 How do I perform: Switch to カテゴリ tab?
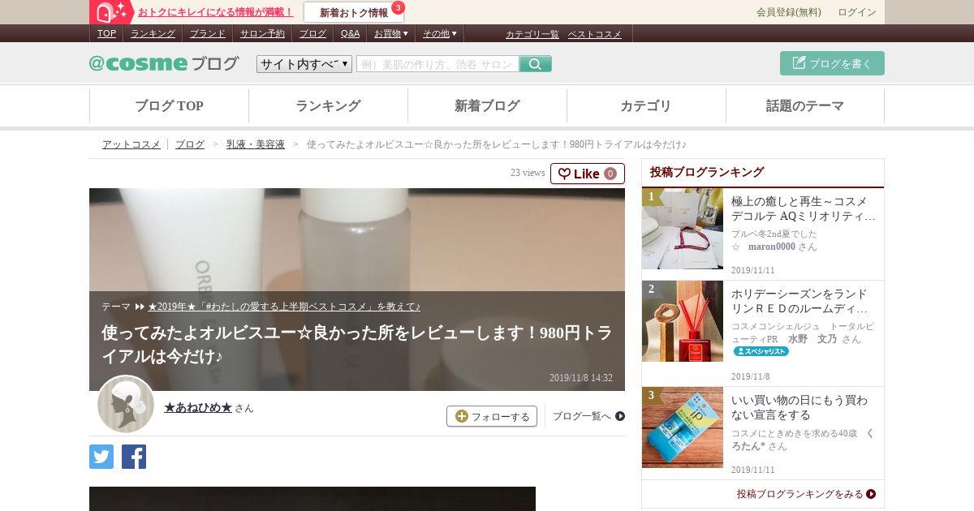pos(646,105)
